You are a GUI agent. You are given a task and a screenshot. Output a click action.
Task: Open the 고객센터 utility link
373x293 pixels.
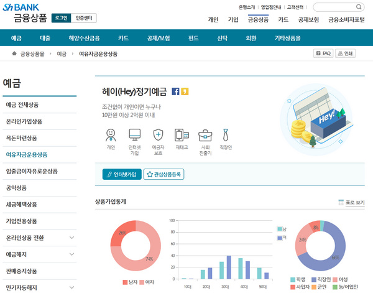(295, 7)
